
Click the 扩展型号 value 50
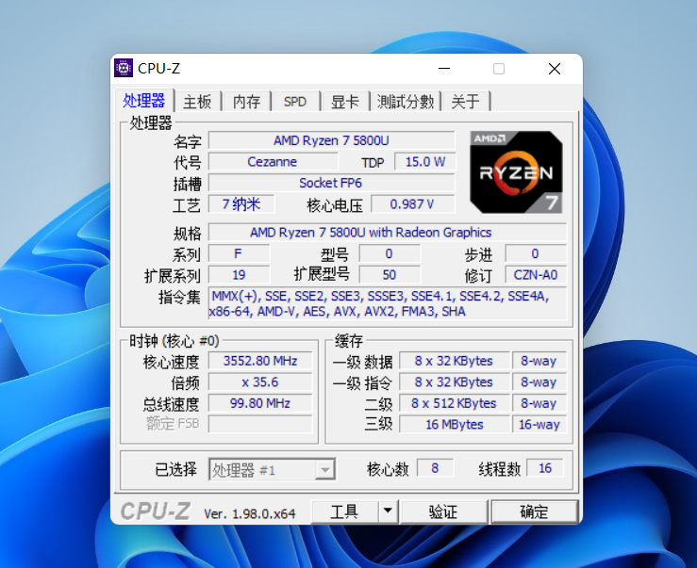390,275
